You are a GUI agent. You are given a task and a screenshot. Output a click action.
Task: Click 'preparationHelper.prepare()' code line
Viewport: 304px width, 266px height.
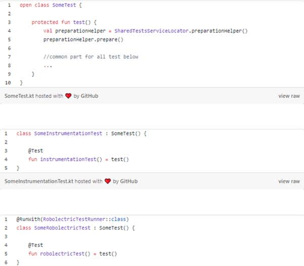pos(83,39)
